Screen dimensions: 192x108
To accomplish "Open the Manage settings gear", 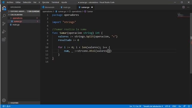I will pos(4,100).
